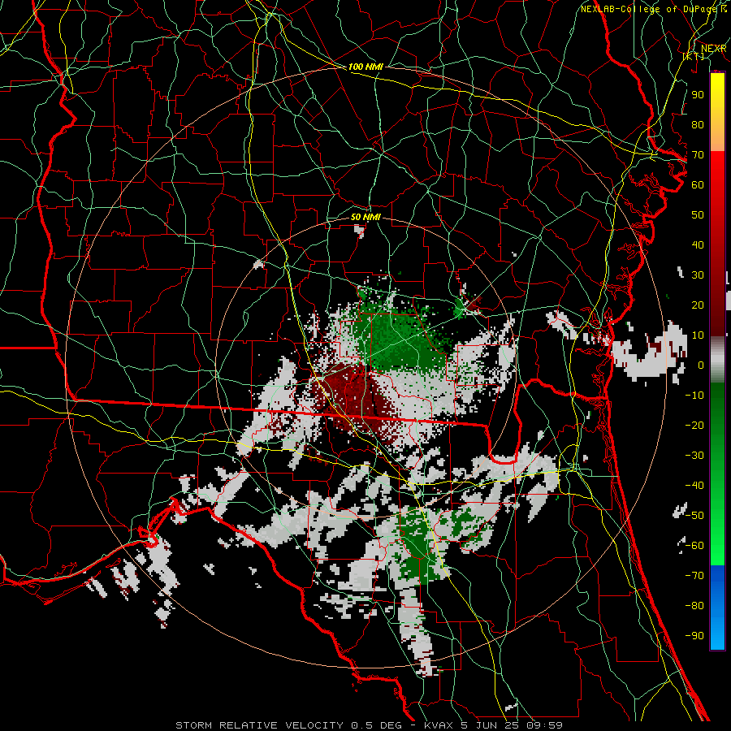
Task: Click the -30 value on the velocity scale
Action: [x=694, y=456]
